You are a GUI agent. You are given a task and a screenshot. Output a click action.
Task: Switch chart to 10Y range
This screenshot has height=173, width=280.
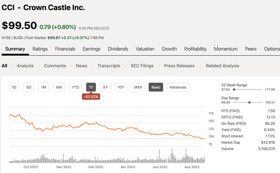coord(121,87)
